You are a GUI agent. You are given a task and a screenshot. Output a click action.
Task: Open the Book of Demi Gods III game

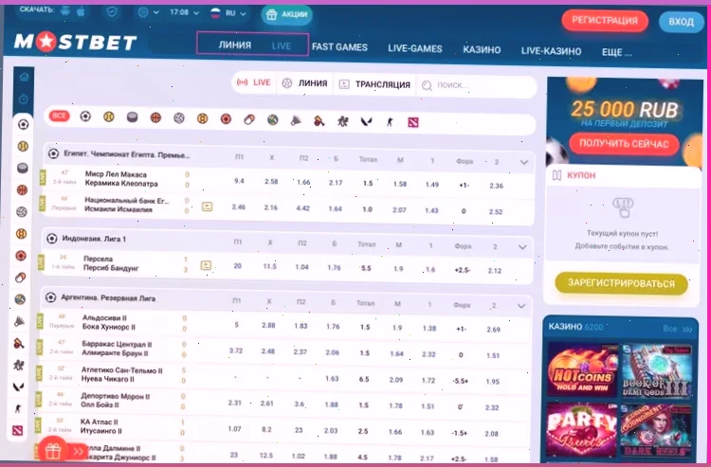coord(658,371)
